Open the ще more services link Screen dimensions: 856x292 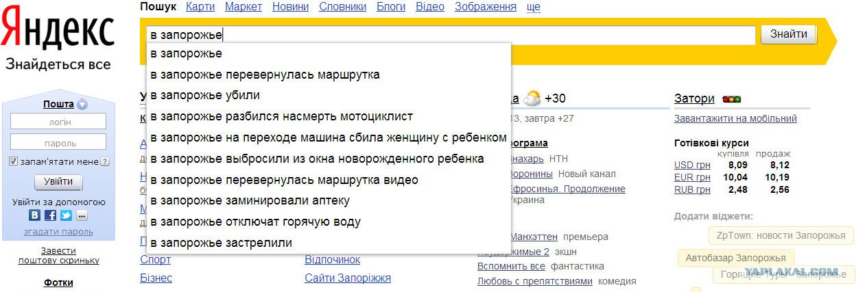tap(533, 7)
